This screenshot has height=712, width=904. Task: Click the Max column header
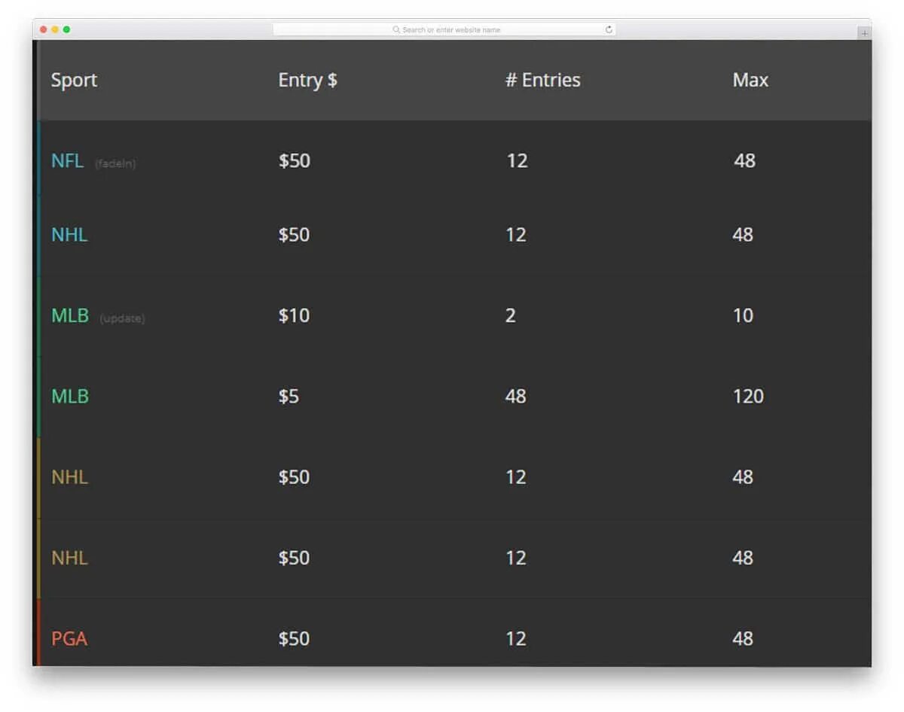[x=750, y=80]
